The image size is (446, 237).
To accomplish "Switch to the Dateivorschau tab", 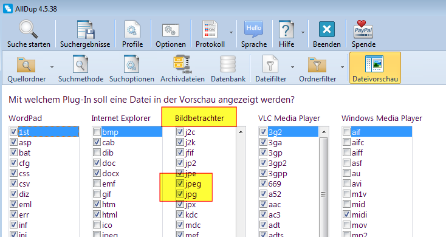I will 375,68.
